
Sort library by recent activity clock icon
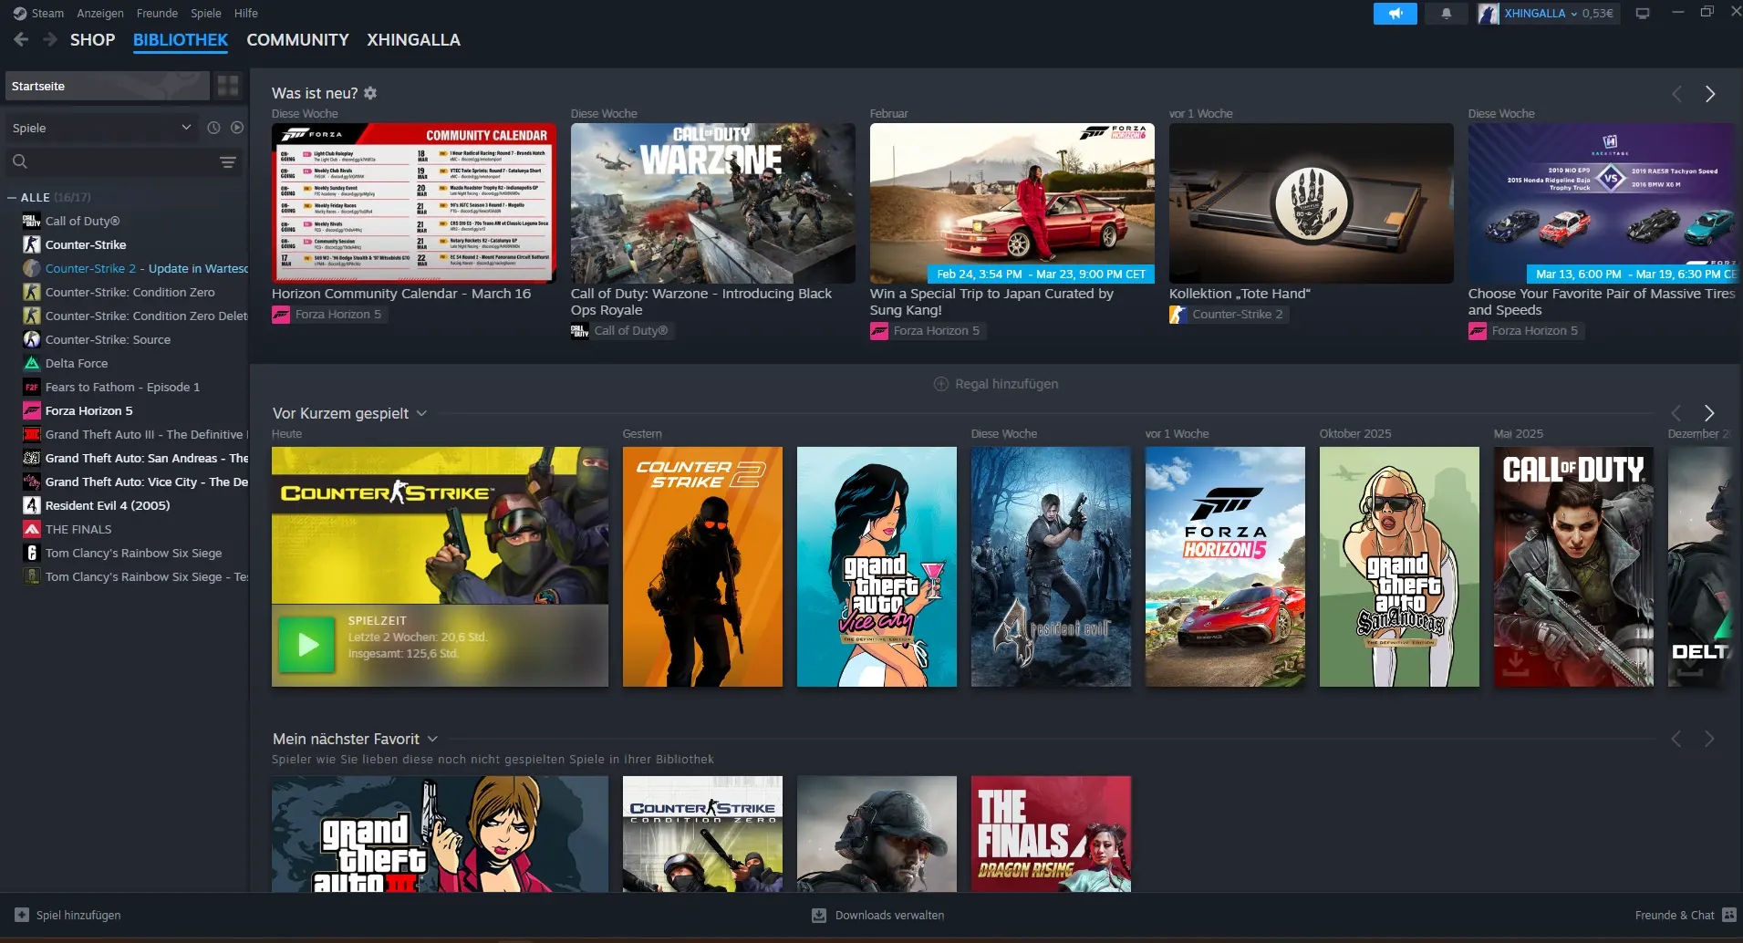213,128
